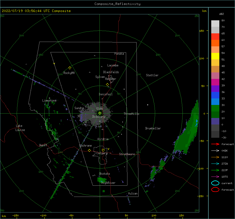Click the Cochrane town label
235x219 pixels.
[x=85, y=146]
